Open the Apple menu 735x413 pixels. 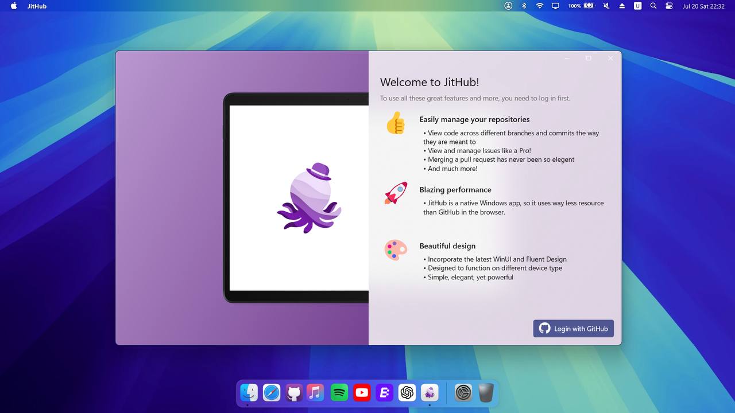click(14, 6)
